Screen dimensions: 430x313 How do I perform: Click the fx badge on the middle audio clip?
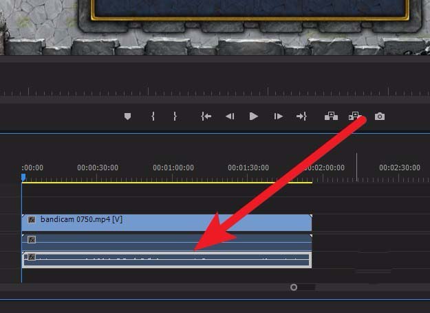coord(31,240)
